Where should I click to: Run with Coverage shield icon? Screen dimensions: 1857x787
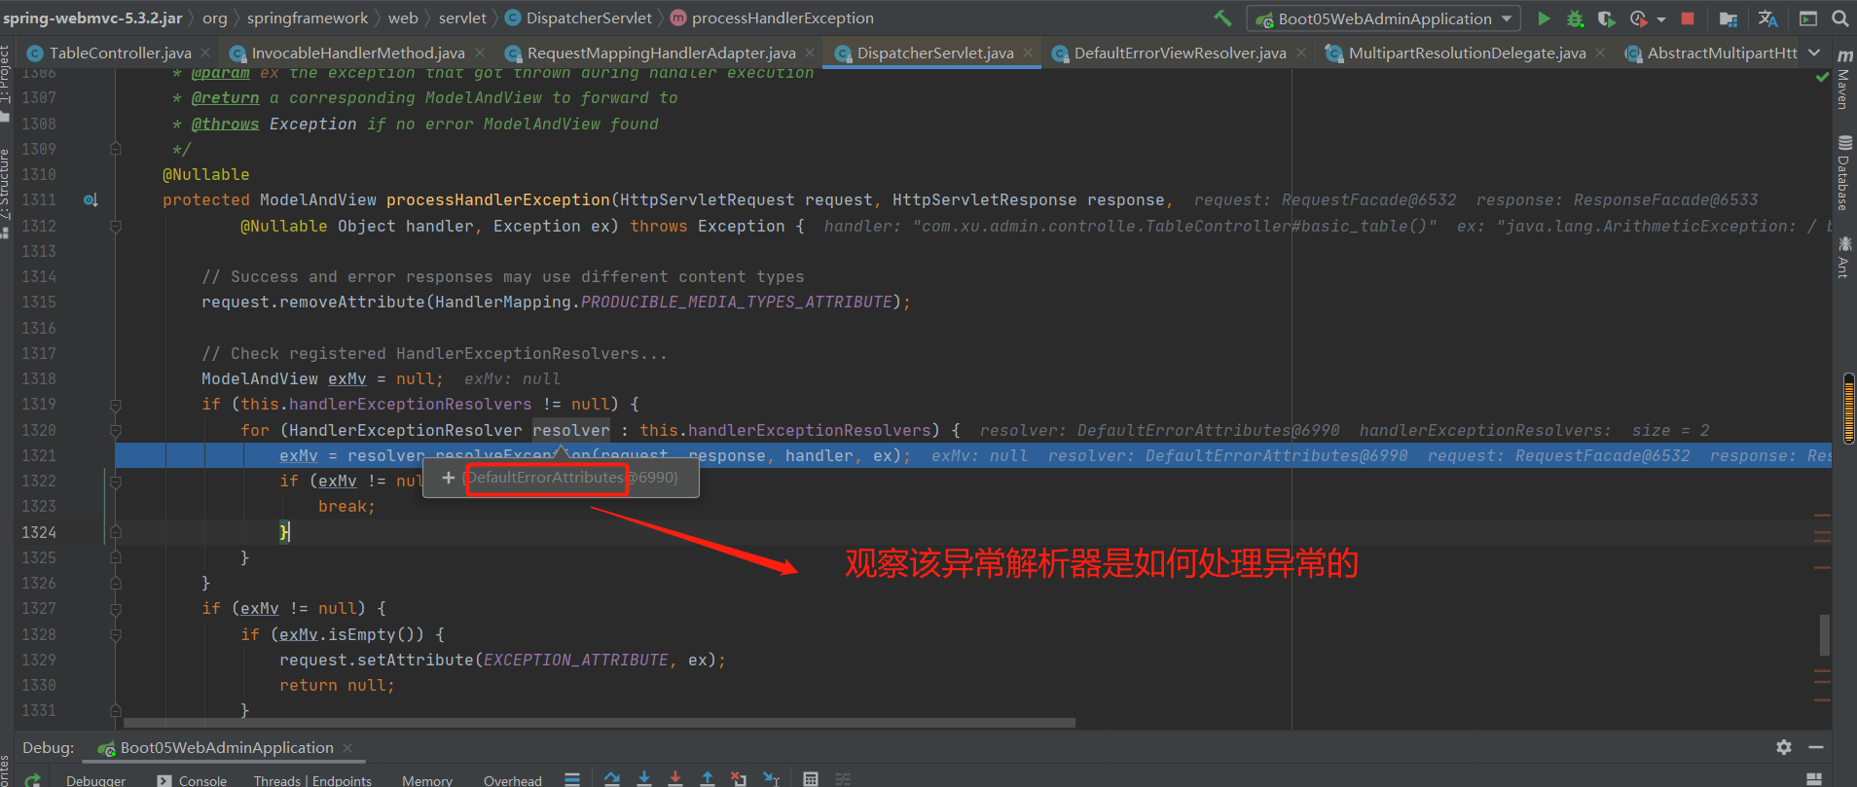(x=1606, y=18)
